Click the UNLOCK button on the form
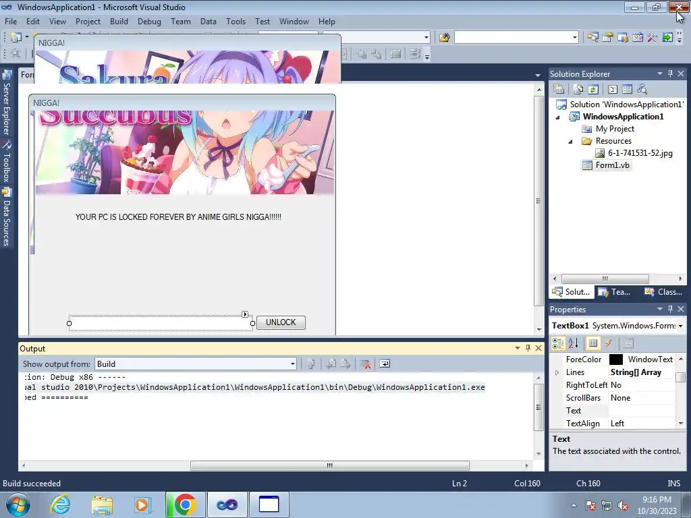This screenshot has height=518, width=691. (281, 322)
